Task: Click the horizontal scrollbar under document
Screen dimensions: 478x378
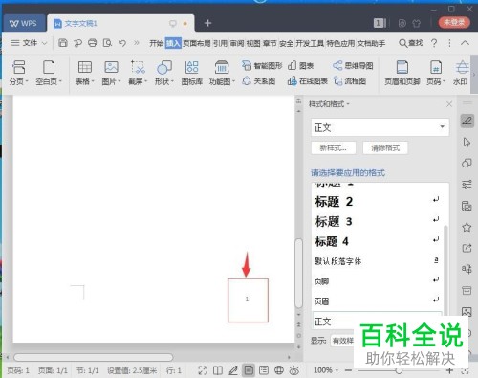Action: click(x=94, y=357)
